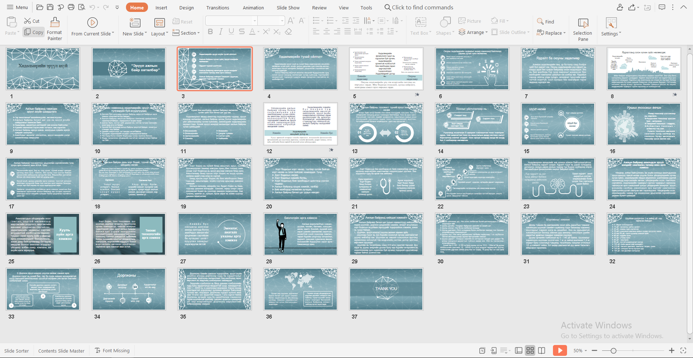Click the zoom slider handle
The image size is (693, 358).
click(613, 350)
